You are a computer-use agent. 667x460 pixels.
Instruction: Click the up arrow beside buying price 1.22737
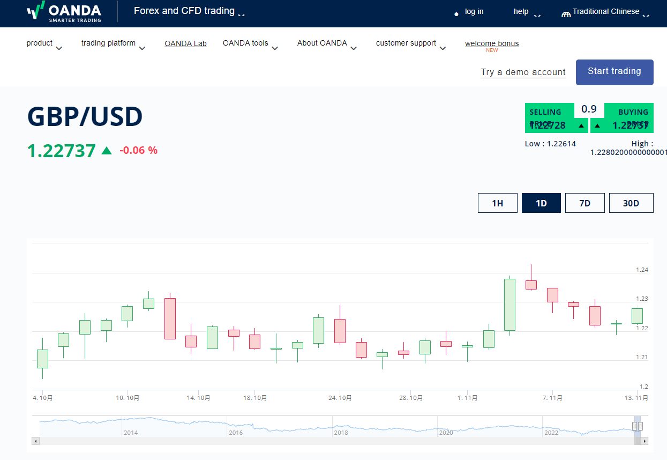pos(597,125)
